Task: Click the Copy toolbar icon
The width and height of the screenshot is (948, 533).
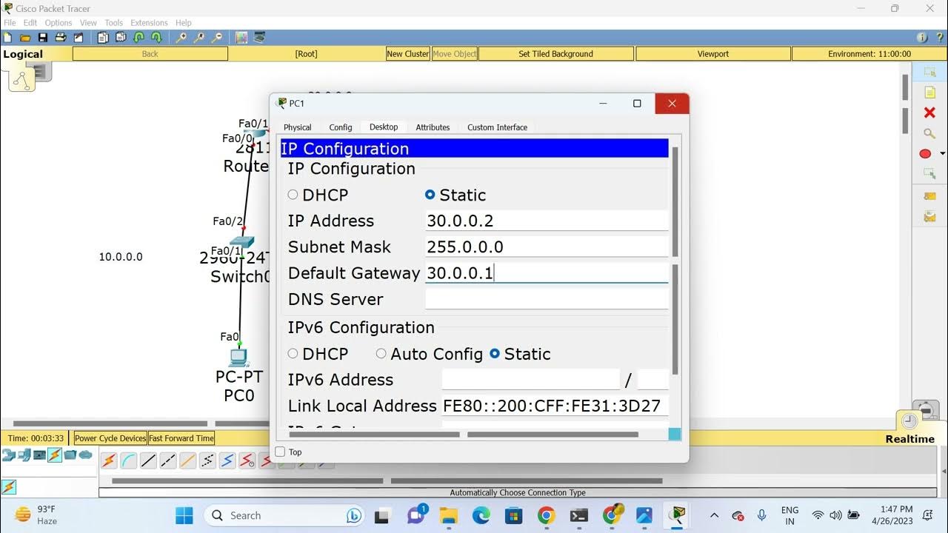Action: point(102,37)
